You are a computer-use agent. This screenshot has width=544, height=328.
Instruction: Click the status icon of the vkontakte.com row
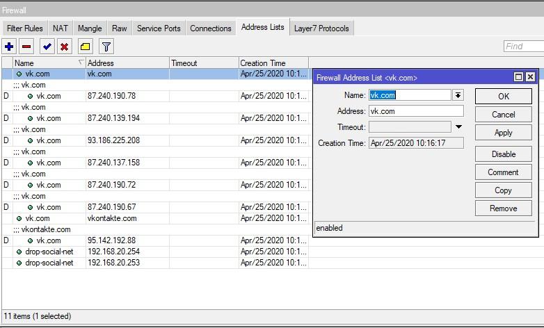19,218
